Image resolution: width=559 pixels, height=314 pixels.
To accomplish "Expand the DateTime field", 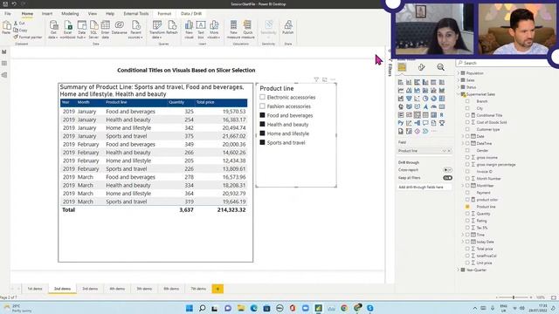I will [x=463, y=143].
